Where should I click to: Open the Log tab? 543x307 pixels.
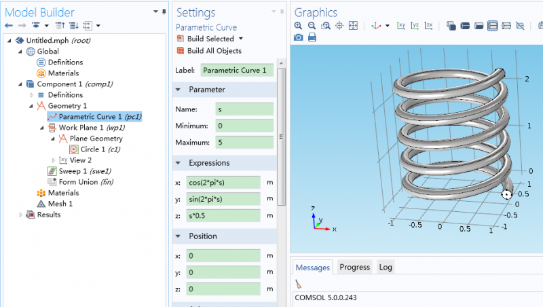pos(386,268)
